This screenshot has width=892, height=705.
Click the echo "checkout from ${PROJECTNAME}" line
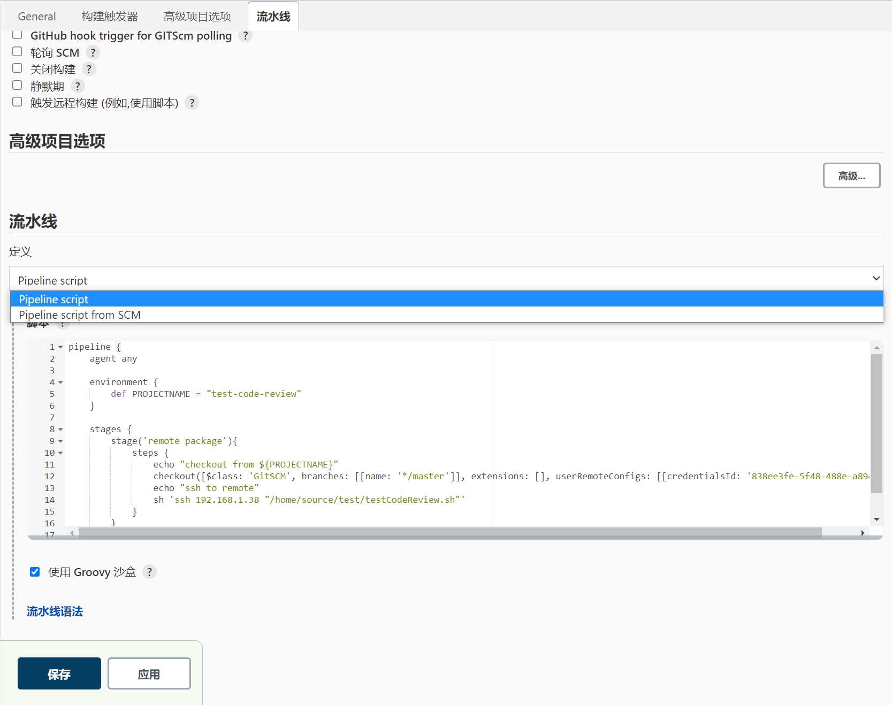[x=246, y=465]
